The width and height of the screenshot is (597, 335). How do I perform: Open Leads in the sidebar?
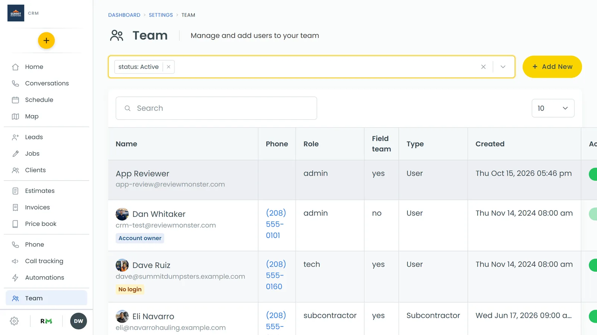coord(46,137)
